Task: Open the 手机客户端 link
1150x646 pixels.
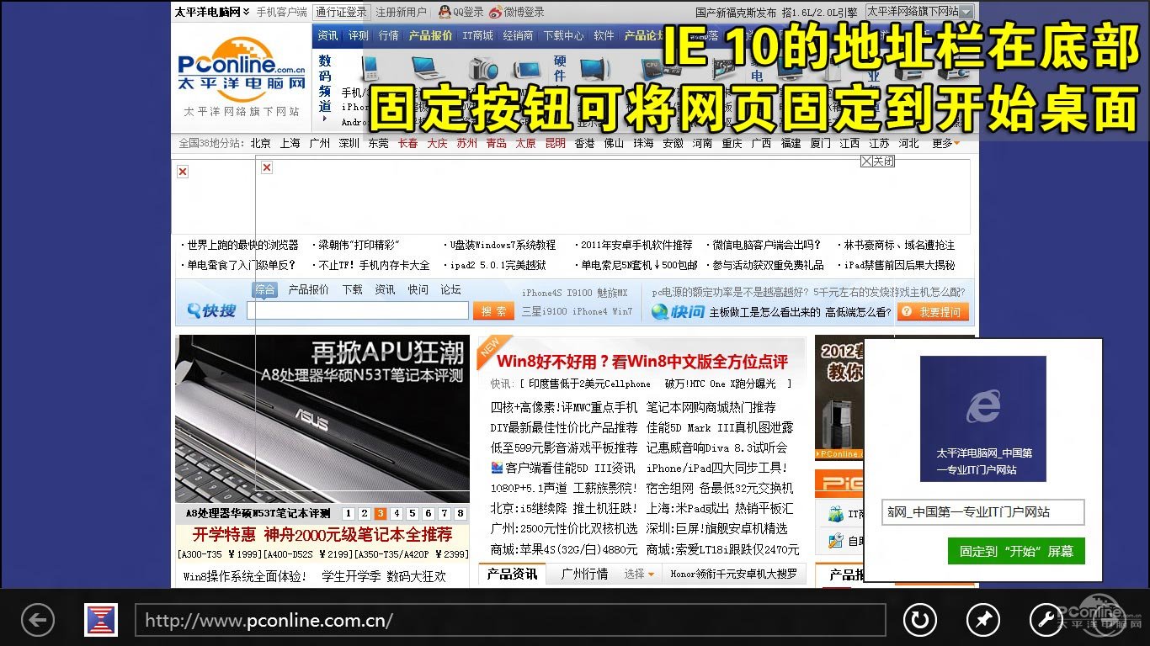Action: (281, 12)
